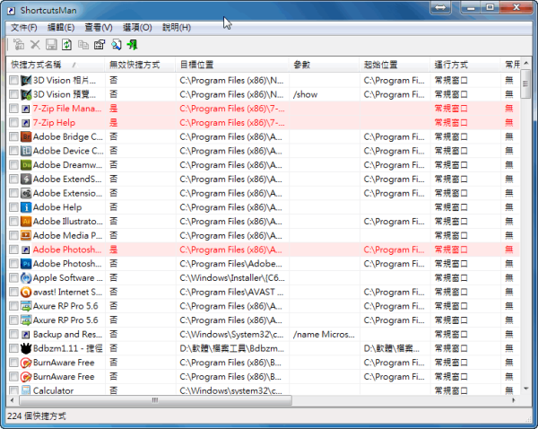
Task: Click the green Exit door icon
Action: click(132, 45)
